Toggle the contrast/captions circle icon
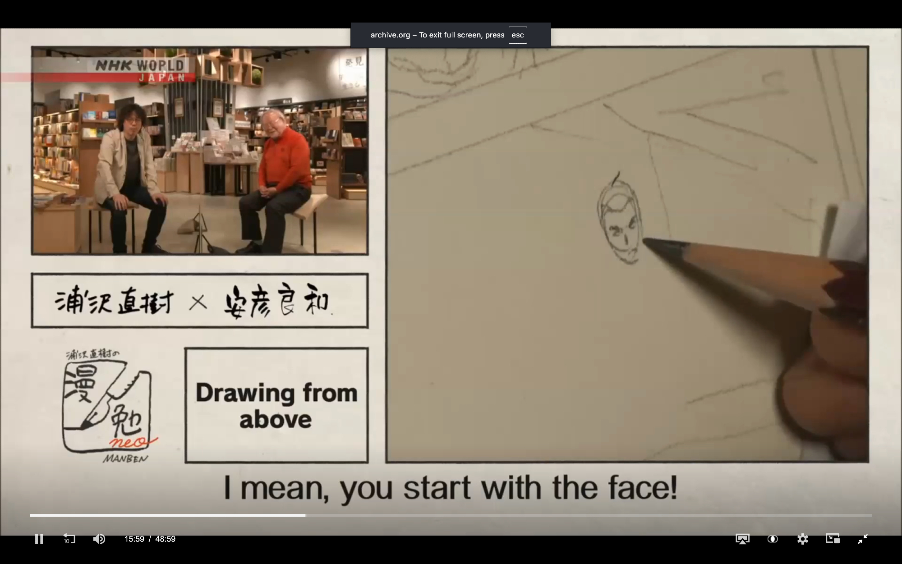This screenshot has height=564, width=902. (x=773, y=539)
